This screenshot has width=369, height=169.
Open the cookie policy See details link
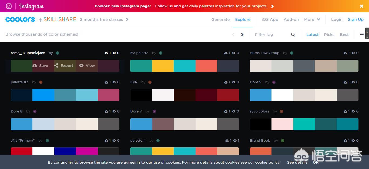click(297, 163)
